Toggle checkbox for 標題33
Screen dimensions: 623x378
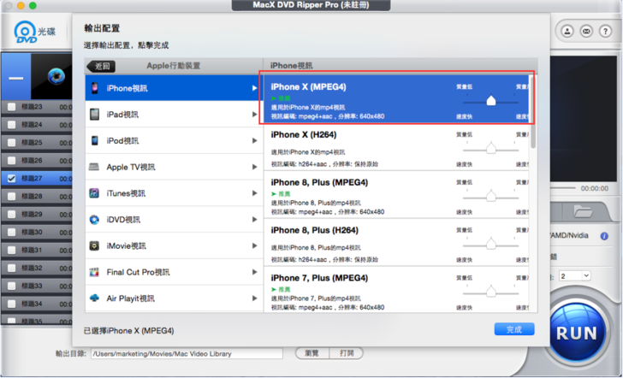pyautogui.click(x=11, y=286)
